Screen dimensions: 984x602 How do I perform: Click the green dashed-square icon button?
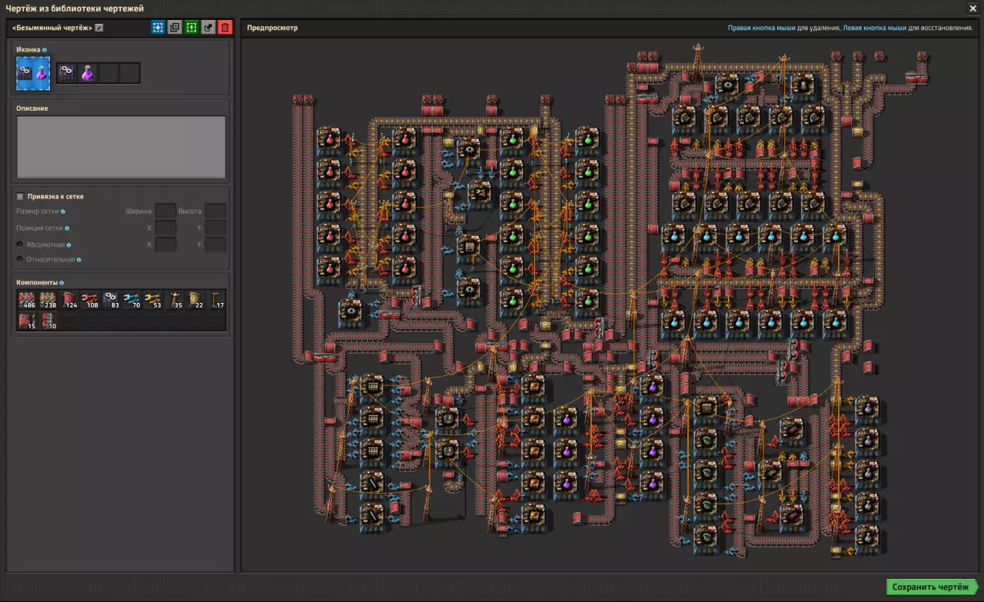[x=191, y=28]
